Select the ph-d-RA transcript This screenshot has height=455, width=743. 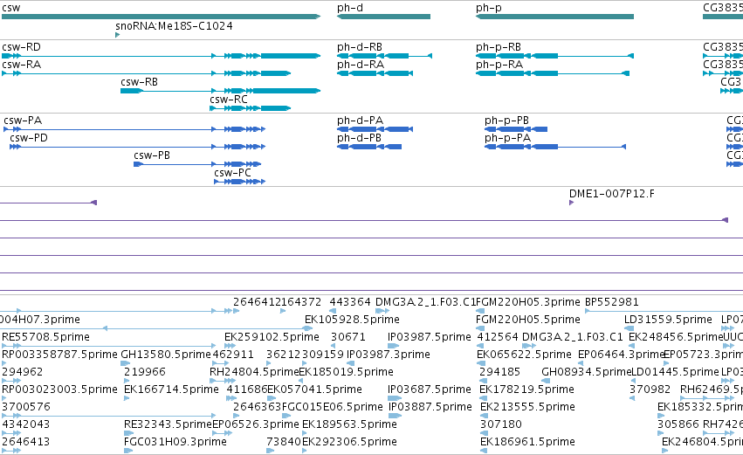375,73
